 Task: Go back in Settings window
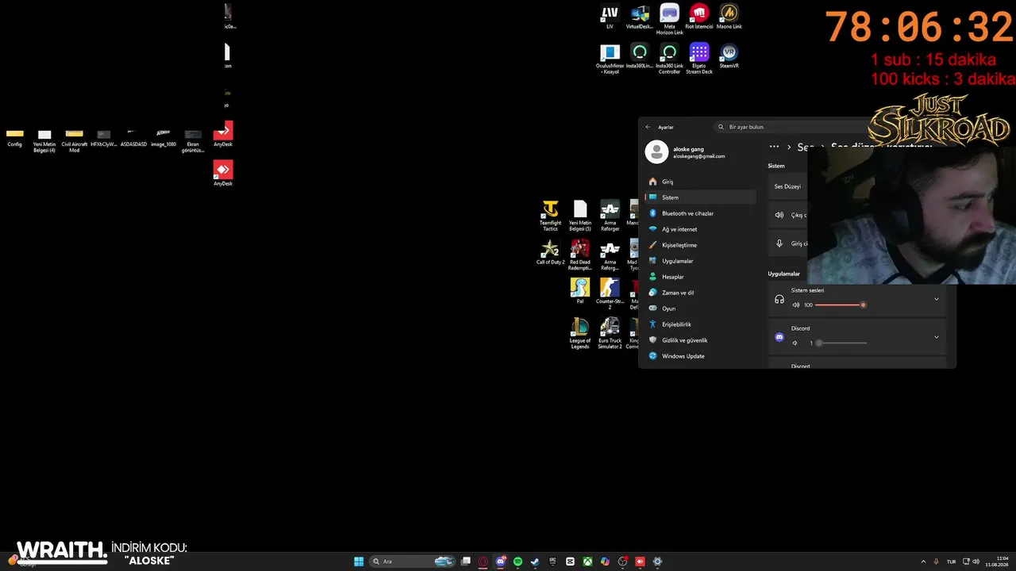click(x=648, y=127)
